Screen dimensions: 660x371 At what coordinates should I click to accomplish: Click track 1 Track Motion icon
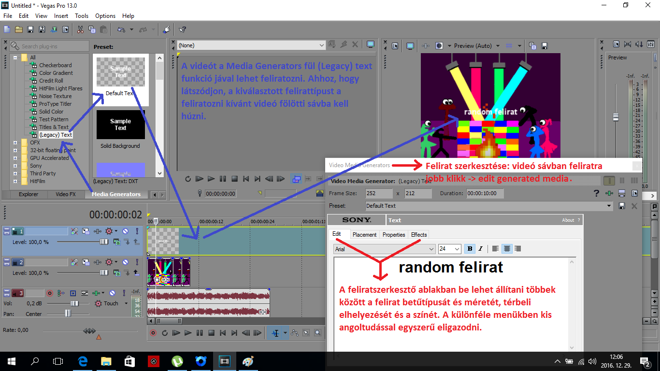click(86, 231)
